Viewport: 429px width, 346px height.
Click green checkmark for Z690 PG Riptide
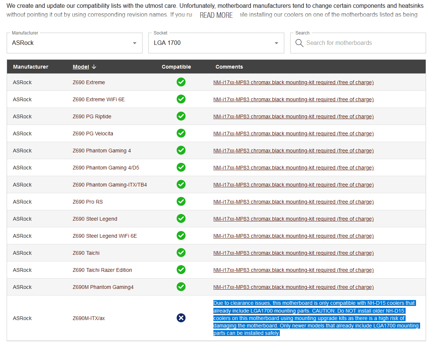181,116
